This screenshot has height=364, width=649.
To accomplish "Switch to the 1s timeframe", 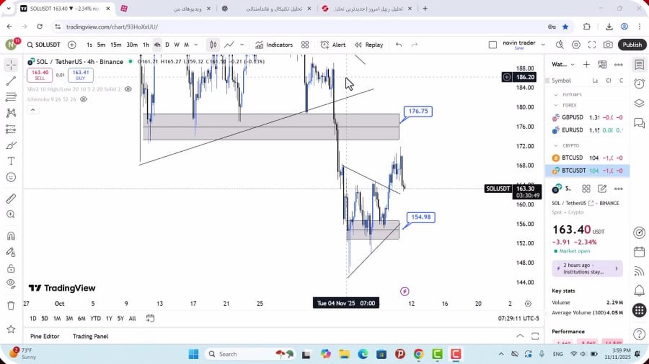I will (89, 45).
